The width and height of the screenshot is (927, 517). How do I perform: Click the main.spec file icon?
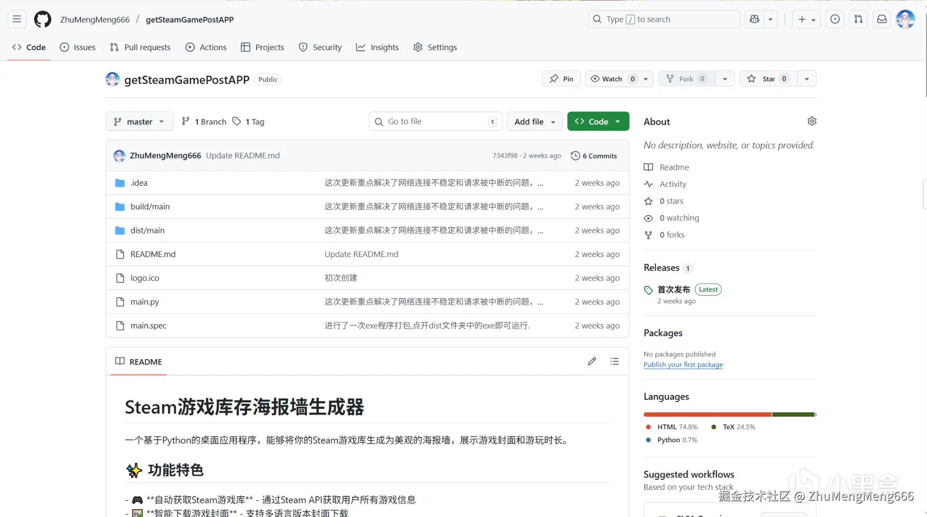click(x=120, y=326)
